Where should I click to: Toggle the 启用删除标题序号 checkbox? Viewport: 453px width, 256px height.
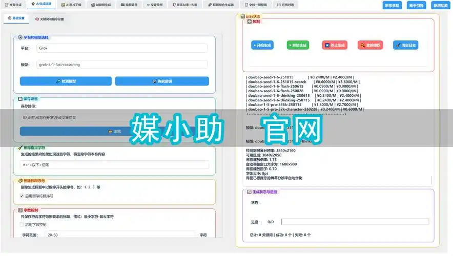coord(22,196)
